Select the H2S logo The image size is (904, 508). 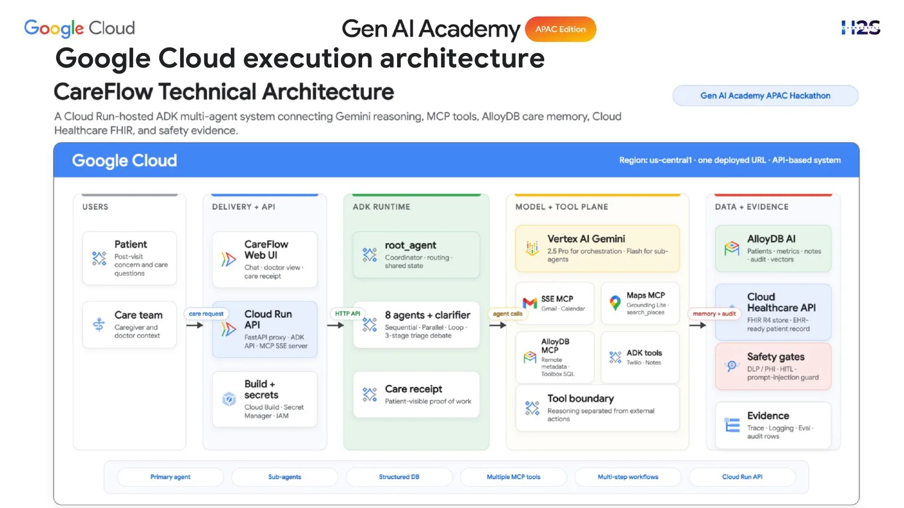(861, 27)
